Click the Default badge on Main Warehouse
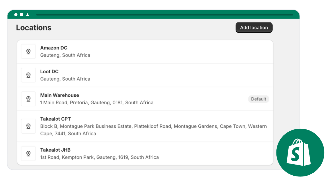331x186 pixels. (x=259, y=99)
